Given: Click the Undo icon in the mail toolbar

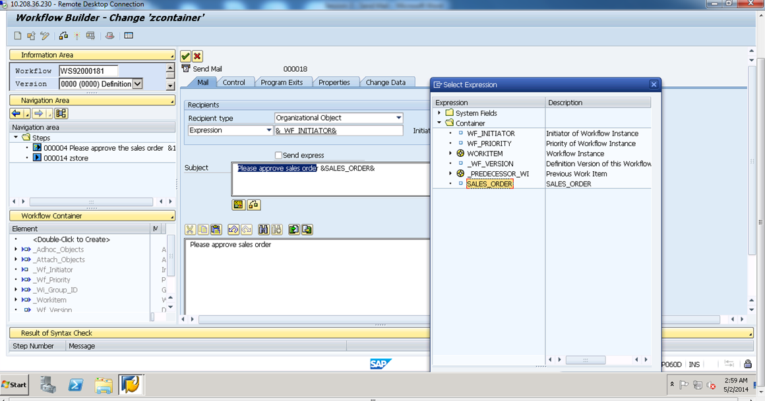Looking at the screenshot, I should [x=233, y=229].
